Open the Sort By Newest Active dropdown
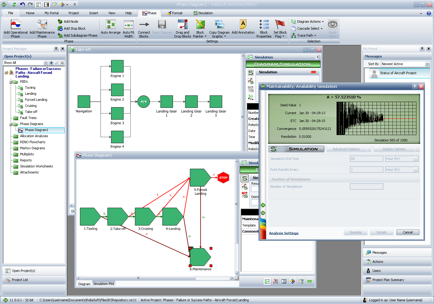The height and width of the screenshot is (304, 434). point(427,64)
